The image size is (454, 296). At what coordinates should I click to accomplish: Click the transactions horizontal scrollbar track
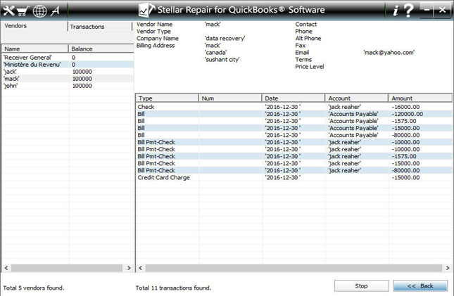coord(294,268)
